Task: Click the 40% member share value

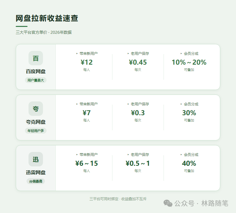Action: click(189, 163)
